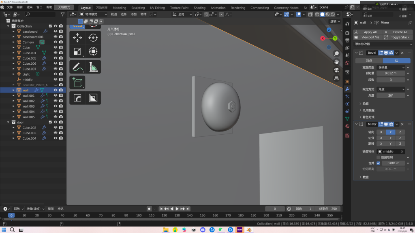
Task: Click the zoom magnifier viewport gizmo
Action: (336, 54)
